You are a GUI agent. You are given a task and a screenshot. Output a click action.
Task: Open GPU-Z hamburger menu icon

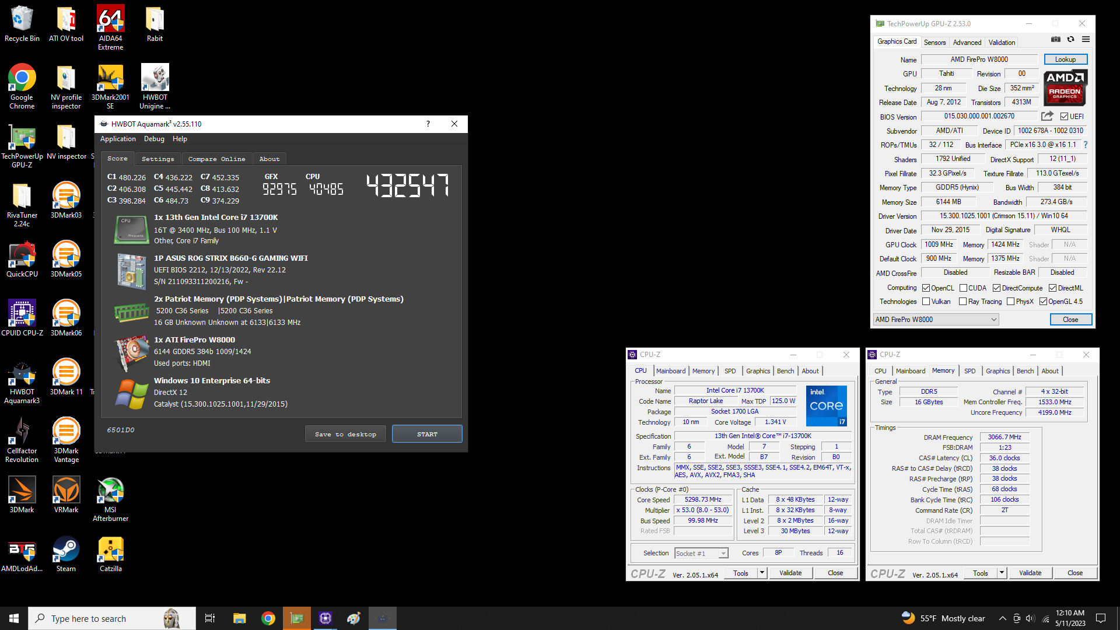tap(1086, 40)
